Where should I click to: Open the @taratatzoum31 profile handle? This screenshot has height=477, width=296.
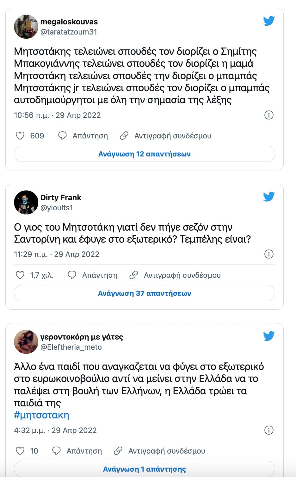(69, 32)
